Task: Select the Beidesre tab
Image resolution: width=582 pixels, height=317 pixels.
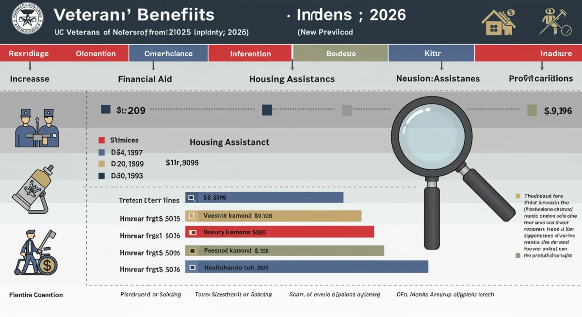Action: [340, 53]
